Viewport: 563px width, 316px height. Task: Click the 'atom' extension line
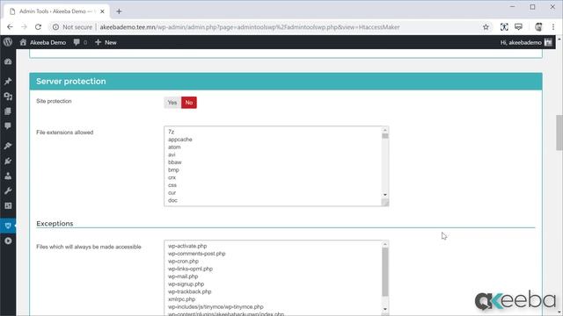(174, 147)
